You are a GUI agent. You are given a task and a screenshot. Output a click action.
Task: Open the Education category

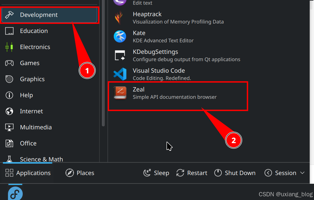pos(49,31)
